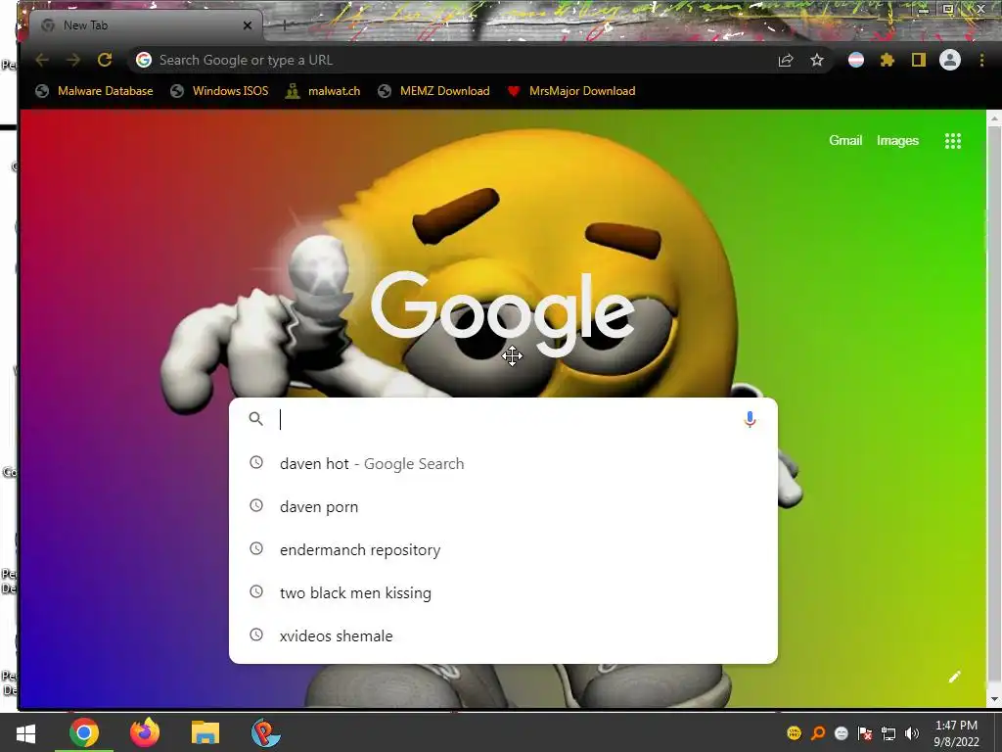Go forward using the forward arrow
The width and height of the screenshot is (1002, 752).
[x=73, y=60]
